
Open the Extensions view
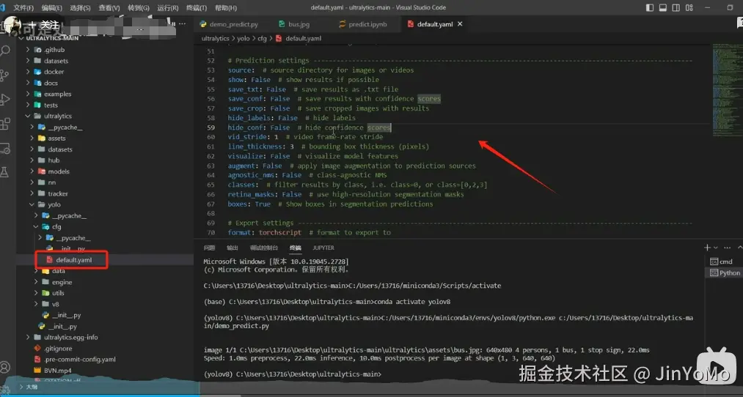pyautogui.click(x=4, y=125)
